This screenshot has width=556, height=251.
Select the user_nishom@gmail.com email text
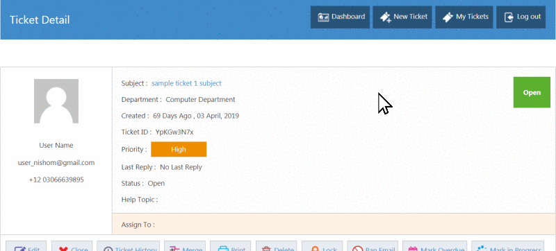(56, 163)
